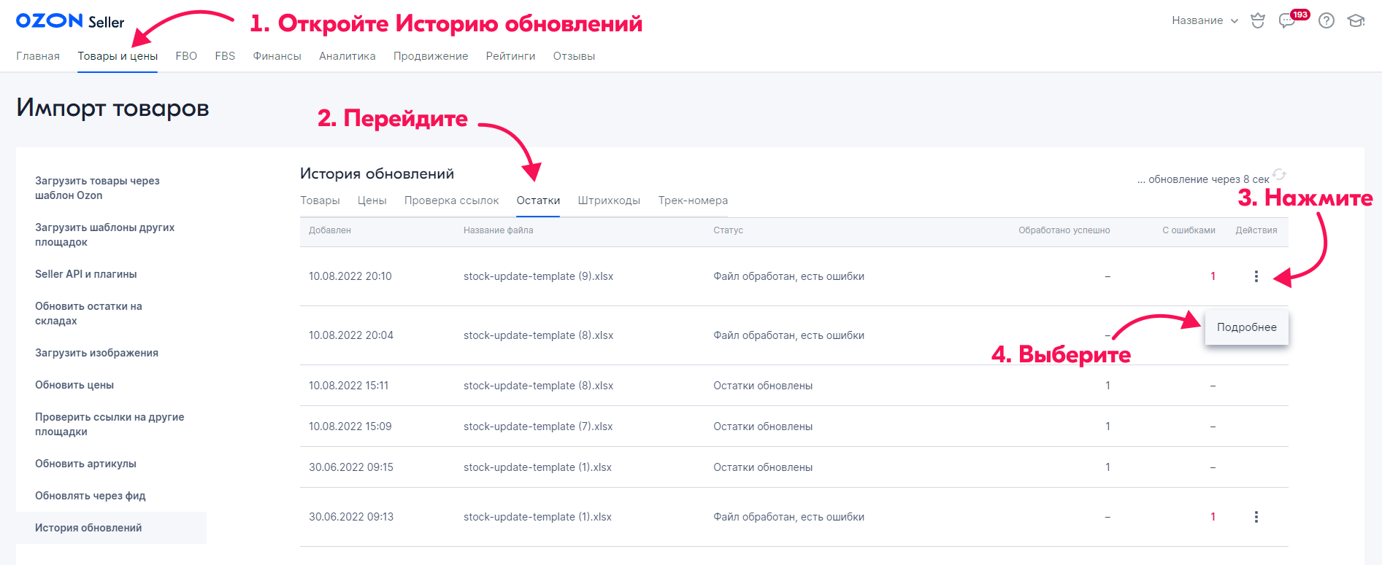Open the help question mark icon
This screenshot has height=565, width=1382.
click(x=1327, y=20)
